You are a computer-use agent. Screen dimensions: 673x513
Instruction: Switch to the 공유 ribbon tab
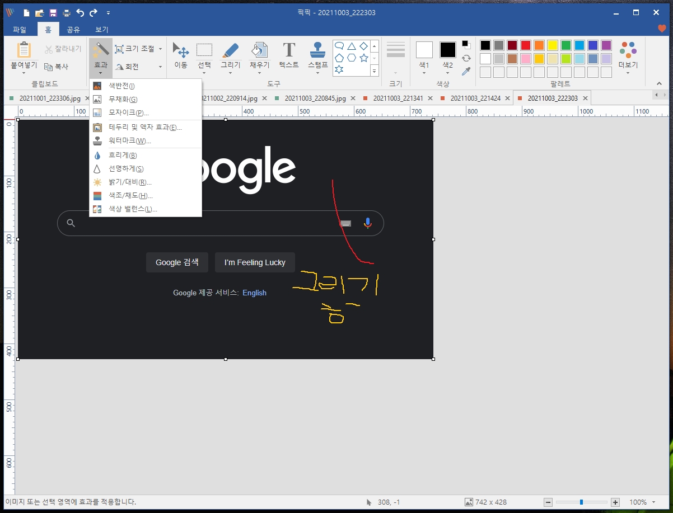73,30
